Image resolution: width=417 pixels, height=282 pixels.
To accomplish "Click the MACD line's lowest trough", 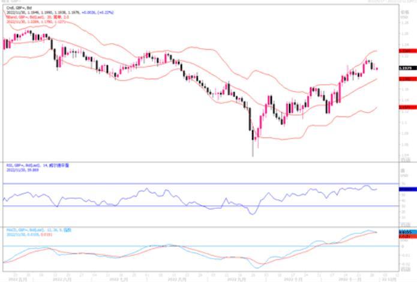I will tap(258, 267).
